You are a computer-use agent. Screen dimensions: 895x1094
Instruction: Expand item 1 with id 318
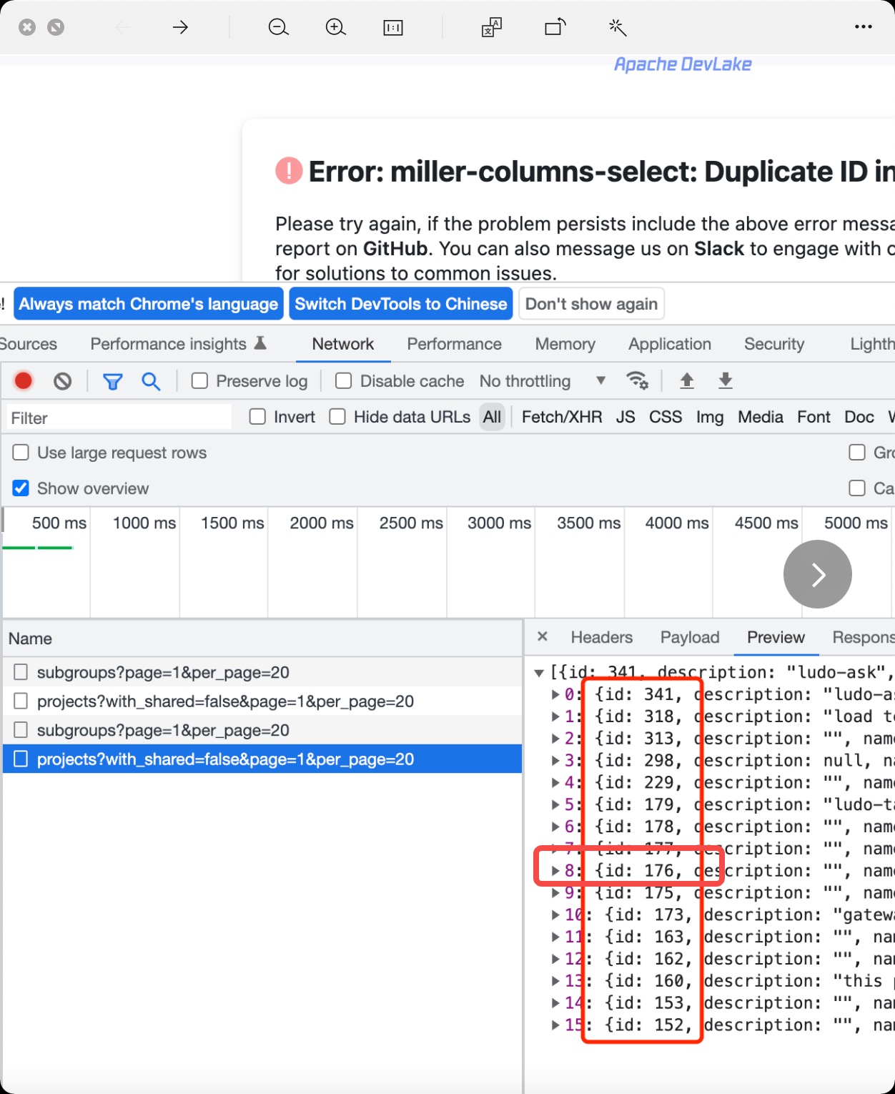pyautogui.click(x=555, y=716)
